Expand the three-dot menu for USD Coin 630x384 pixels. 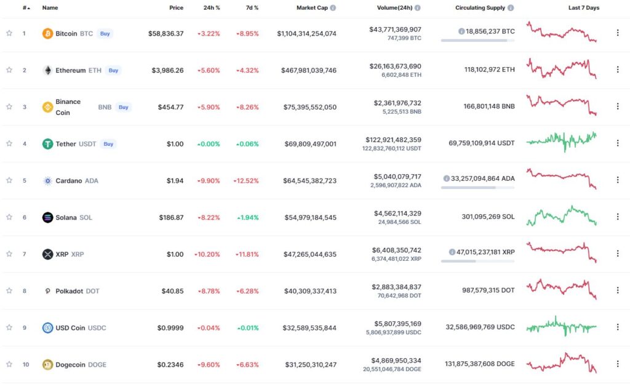(x=618, y=327)
